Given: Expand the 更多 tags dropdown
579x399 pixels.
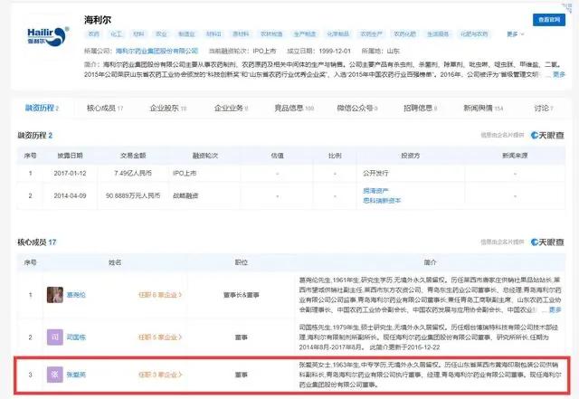Looking at the screenshot, I should [515, 34].
